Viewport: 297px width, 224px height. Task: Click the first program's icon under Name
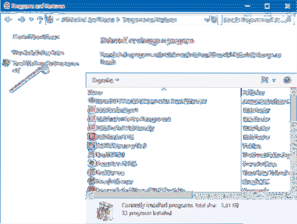pos(91,100)
